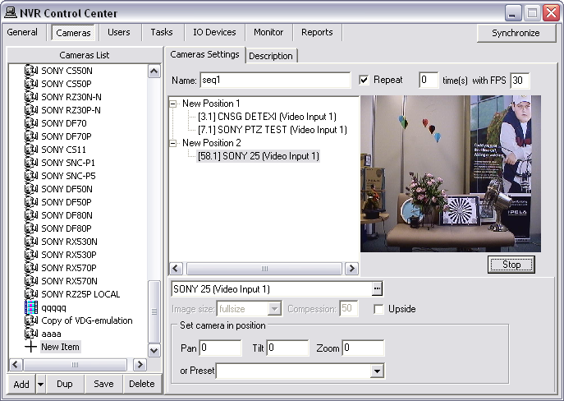Screen dimensions: 564x401
Task: Open the Reports tab
Action: pos(317,32)
